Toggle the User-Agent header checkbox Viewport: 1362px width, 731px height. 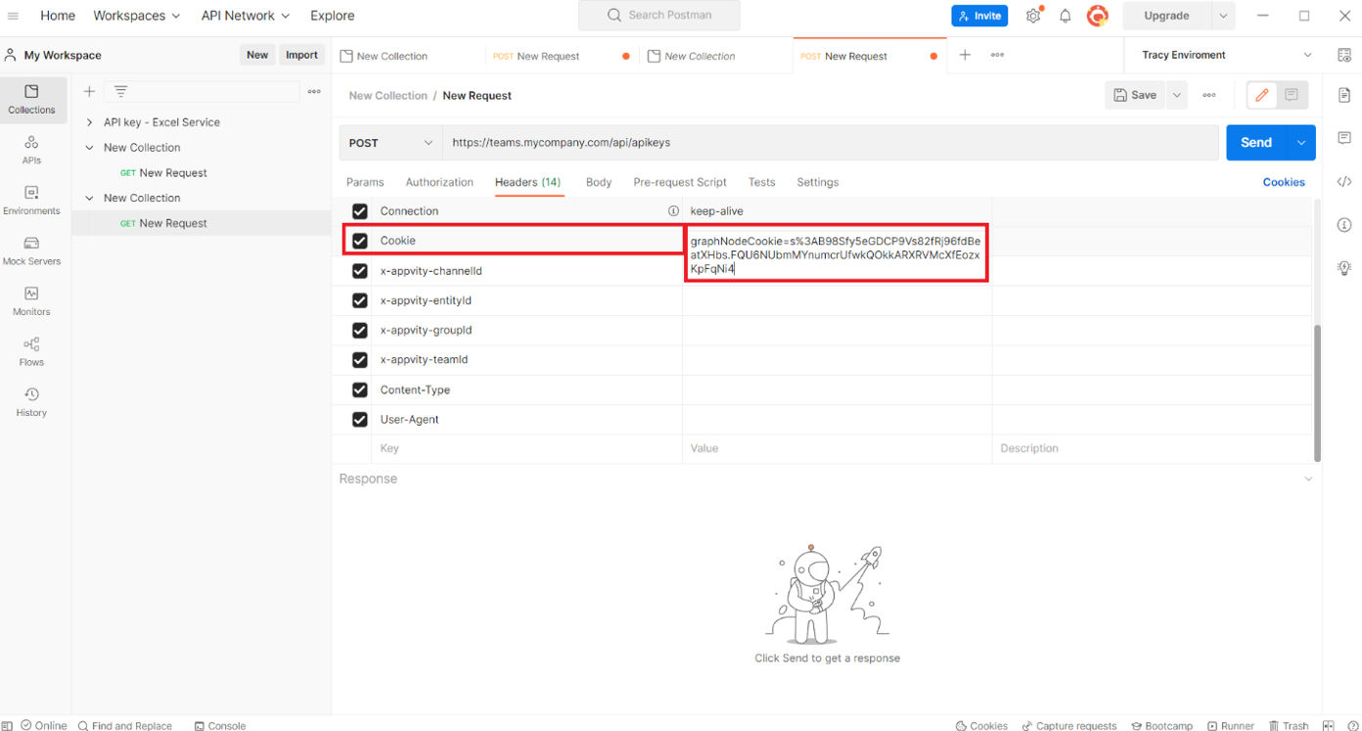360,420
